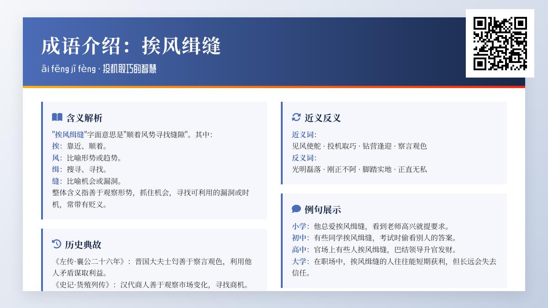Click the 历史典故 heading
The image size is (548, 308).
pyautogui.click(x=83, y=245)
